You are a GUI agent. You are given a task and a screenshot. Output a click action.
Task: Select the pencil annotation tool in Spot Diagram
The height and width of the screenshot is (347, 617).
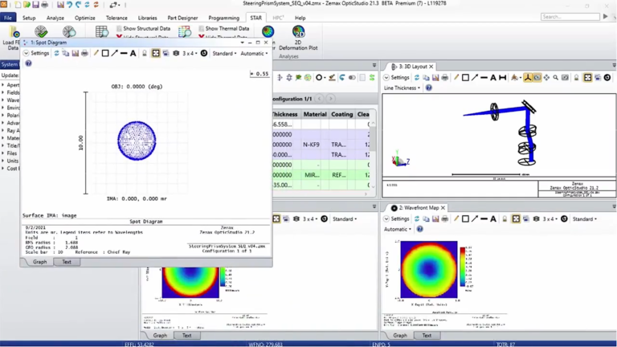pyautogui.click(x=96, y=53)
